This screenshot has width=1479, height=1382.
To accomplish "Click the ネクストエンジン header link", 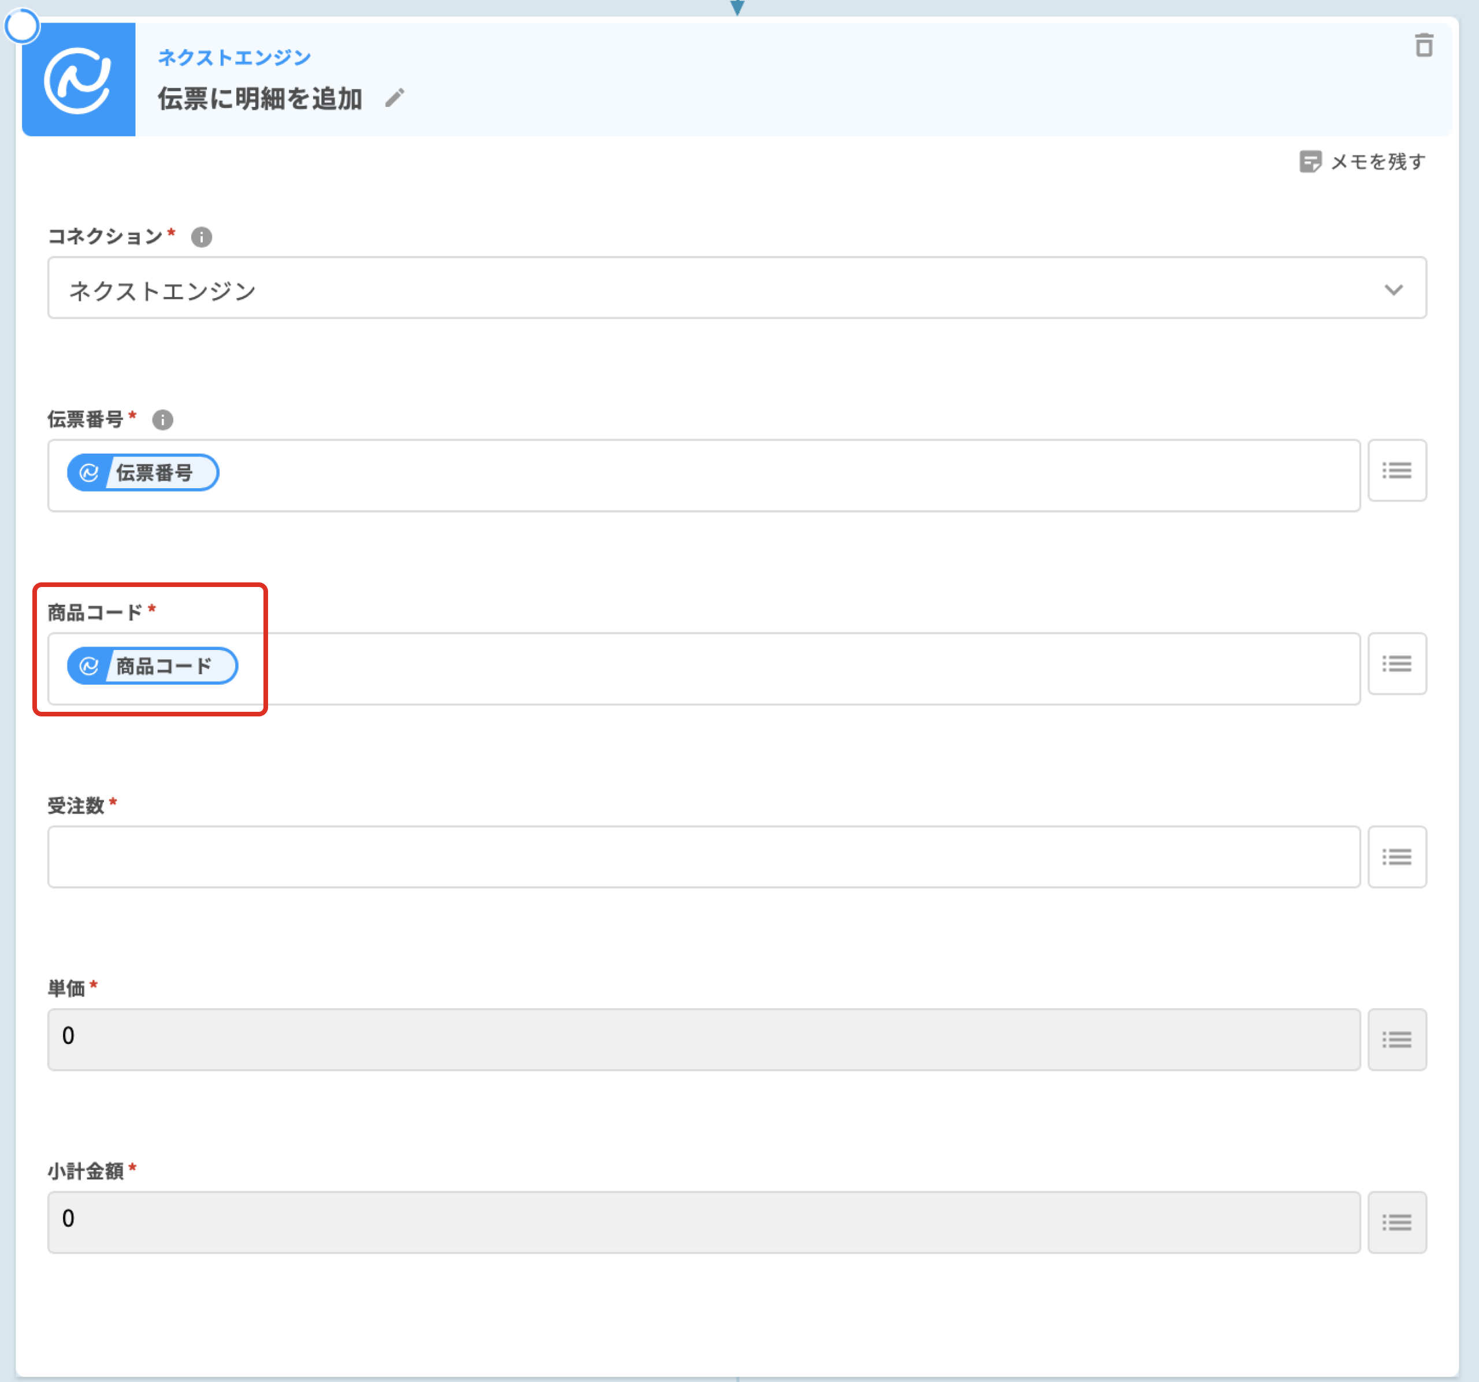I will [233, 57].
